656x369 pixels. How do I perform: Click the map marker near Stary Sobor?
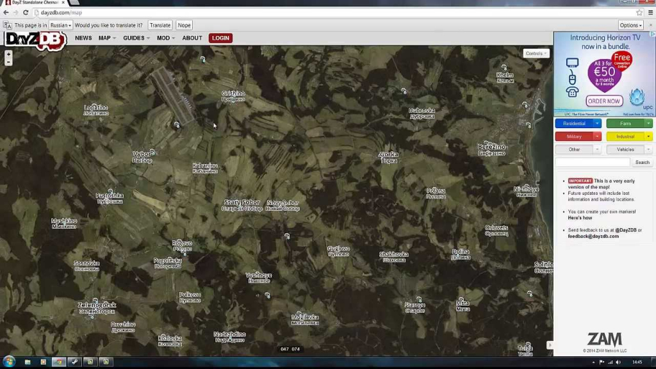(x=287, y=236)
